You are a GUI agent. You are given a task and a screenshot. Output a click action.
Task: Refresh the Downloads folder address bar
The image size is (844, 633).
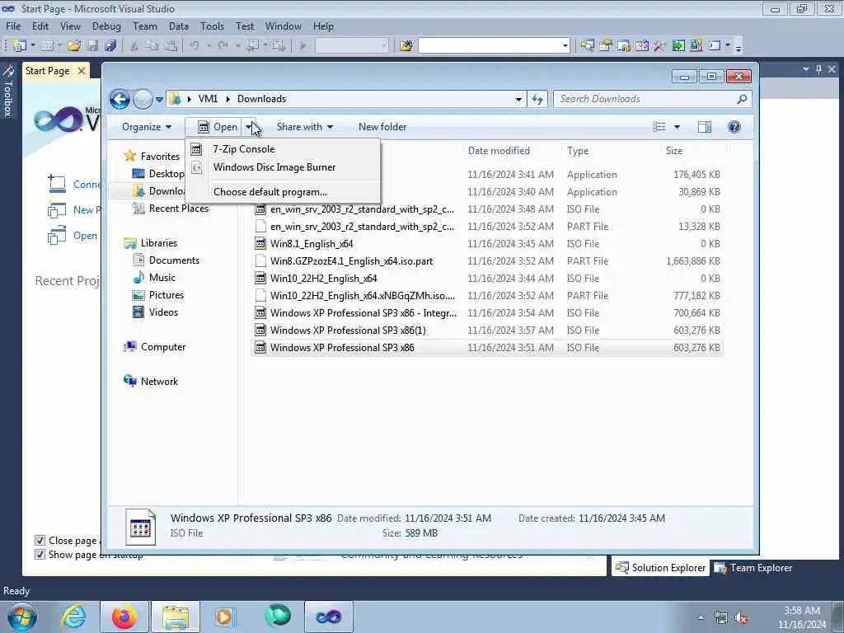click(537, 99)
